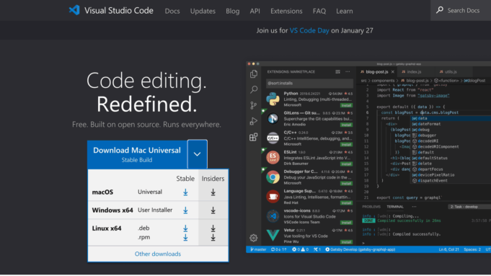Viewport: 491px width, 276px height.
Task: Click the 'Windows x64' row label
Action: click(112, 210)
